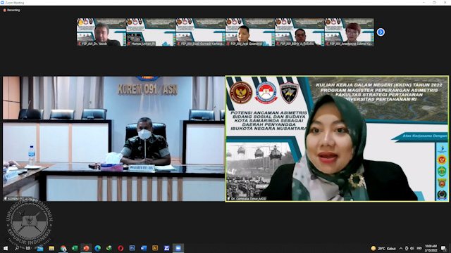Switch to PowerPoint in the taskbar

click(86, 248)
